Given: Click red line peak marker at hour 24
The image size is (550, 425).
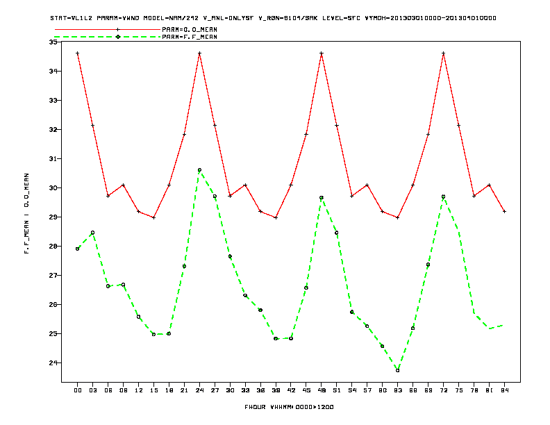Looking at the screenshot, I should point(199,53).
